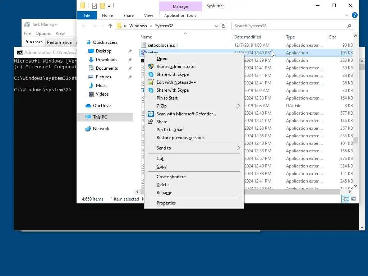368x276 pixels.
Task: Choose Rename from context menu
Action: click(164, 193)
